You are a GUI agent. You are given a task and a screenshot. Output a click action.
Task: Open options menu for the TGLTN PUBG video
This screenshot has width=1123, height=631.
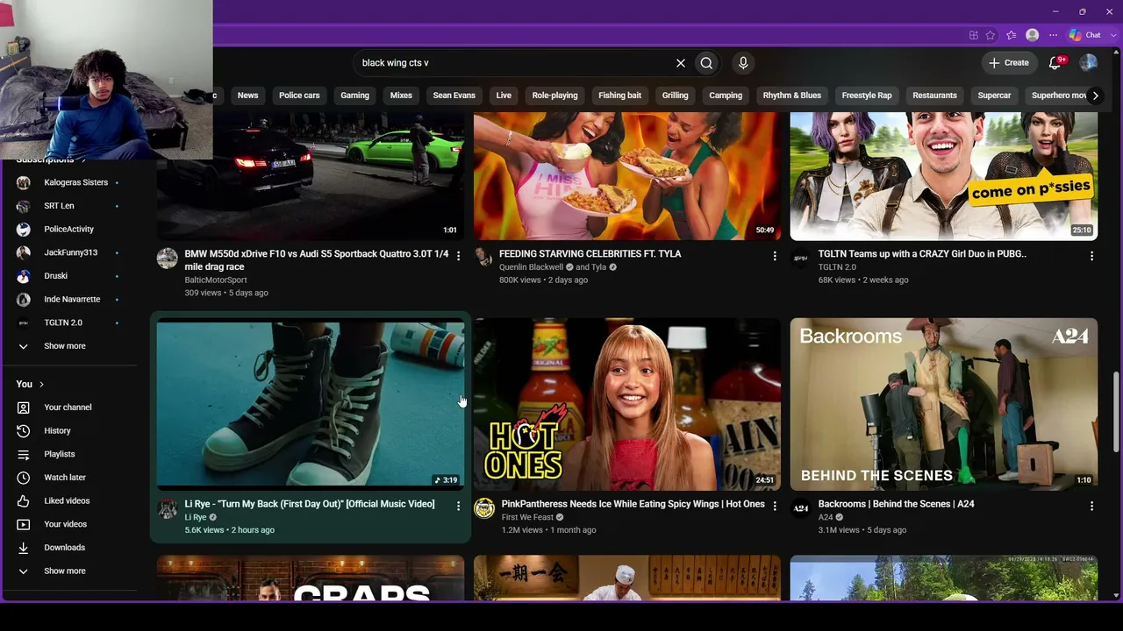click(x=1091, y=256)
